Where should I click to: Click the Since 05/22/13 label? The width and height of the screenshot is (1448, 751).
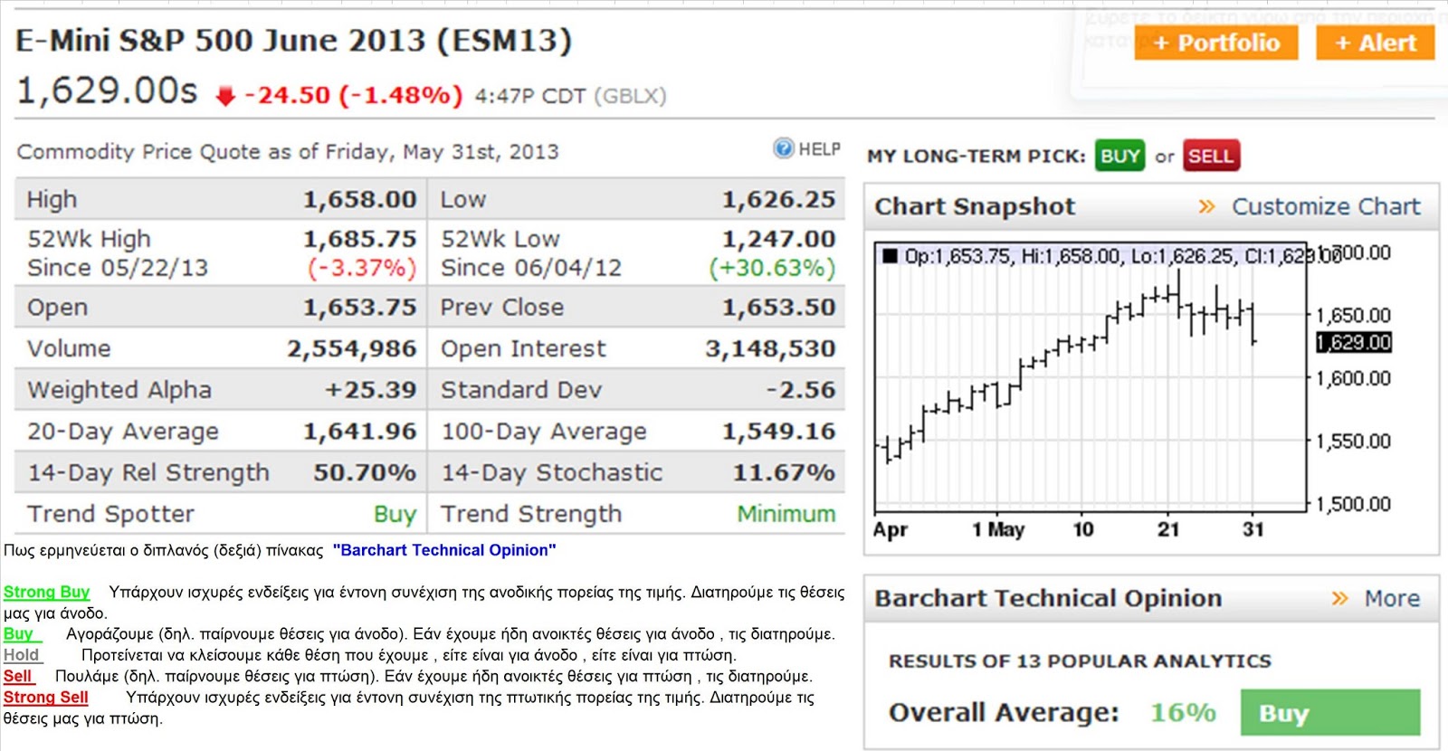tap(118, 268)
